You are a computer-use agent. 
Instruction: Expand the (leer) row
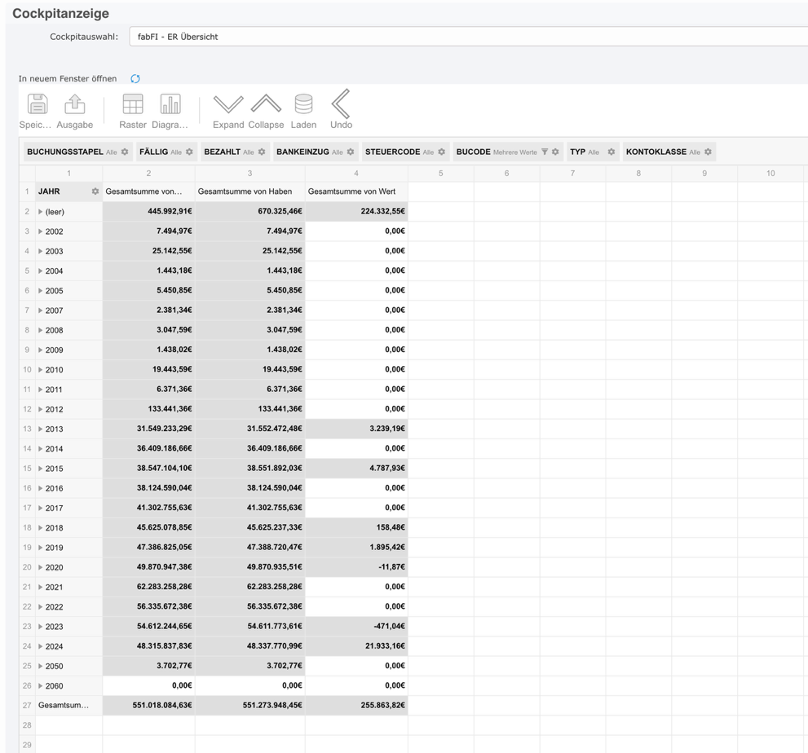tap(41, 212)
